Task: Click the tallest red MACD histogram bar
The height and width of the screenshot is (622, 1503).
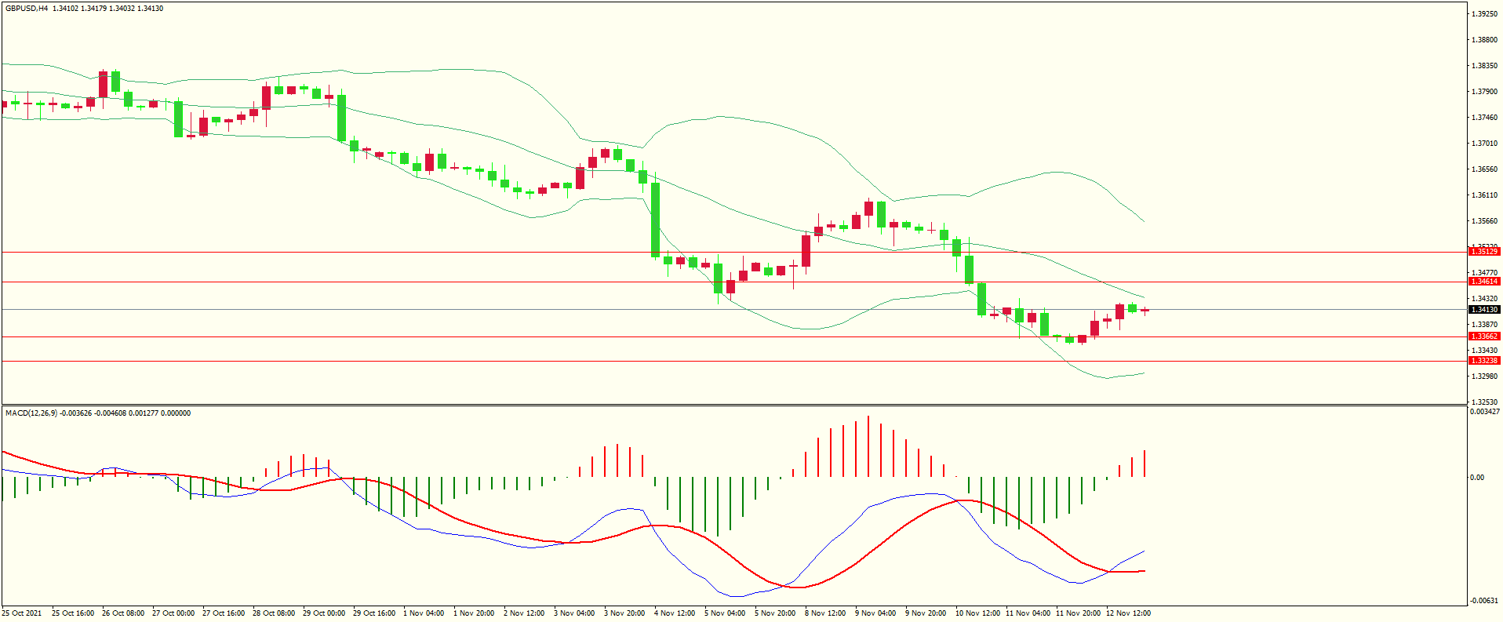Action: point(868,446)
